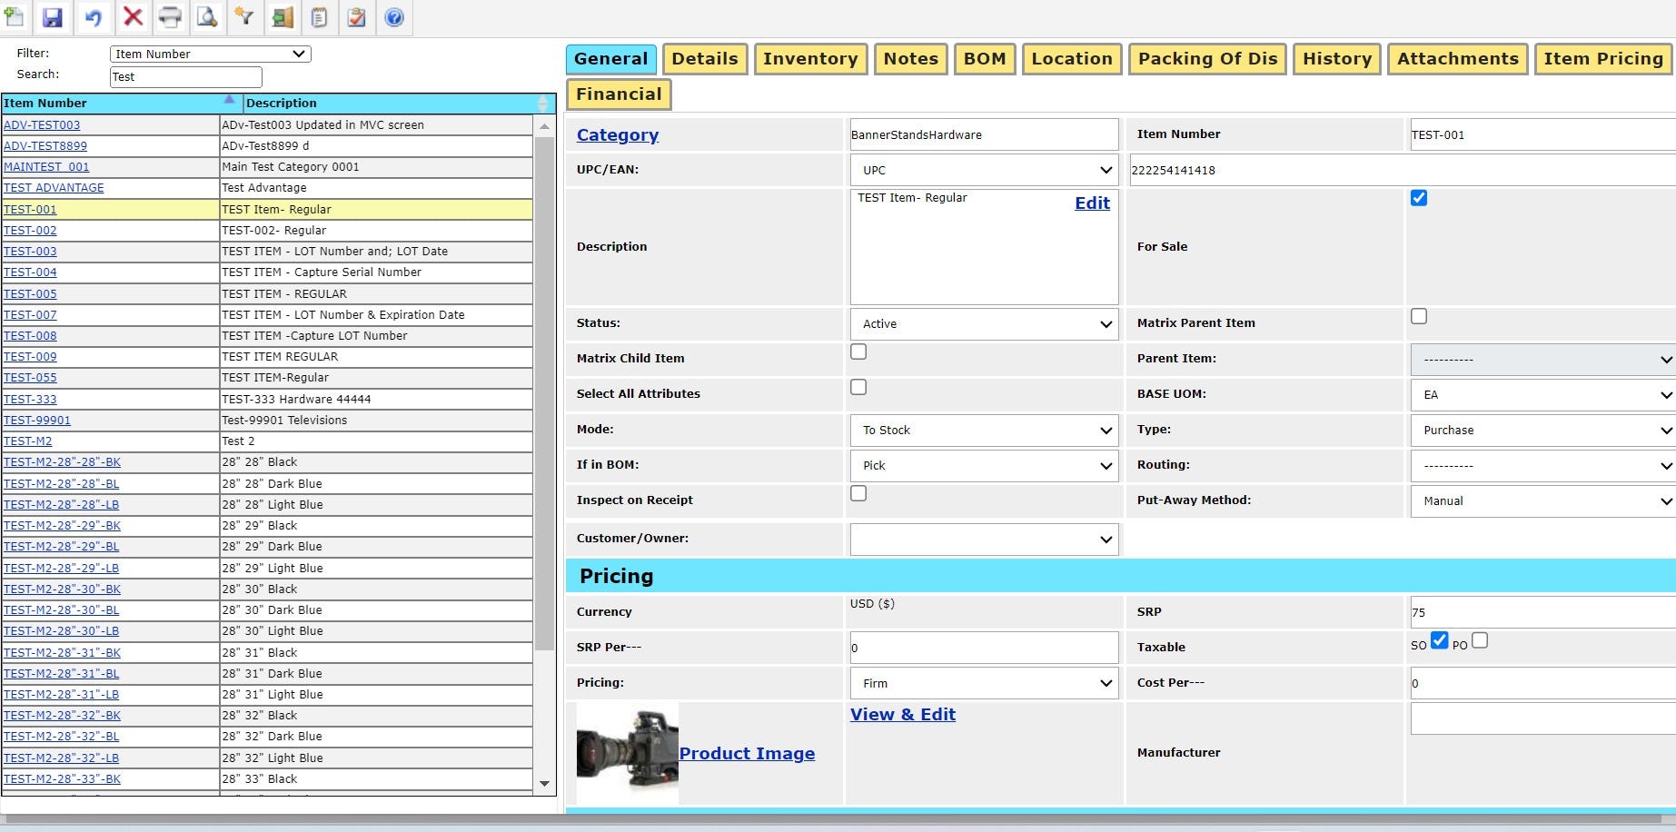This screenshot has height=832, width=1676.
Task: Change the UPC/EAN type selection
Action: (984, 170)
